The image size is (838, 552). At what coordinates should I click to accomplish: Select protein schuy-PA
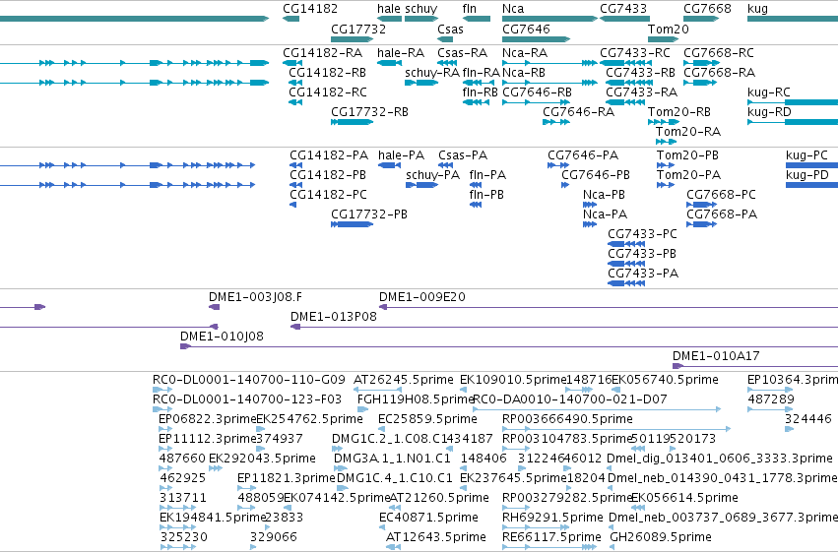[x=432, y=175]
